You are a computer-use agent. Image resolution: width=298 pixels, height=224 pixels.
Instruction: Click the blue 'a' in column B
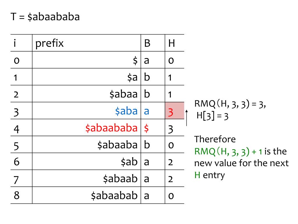[146, 111]
